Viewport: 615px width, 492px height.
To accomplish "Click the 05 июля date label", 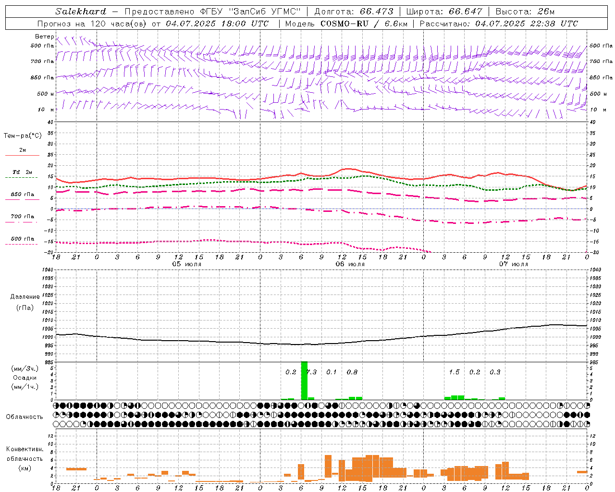I will [187, 264].
